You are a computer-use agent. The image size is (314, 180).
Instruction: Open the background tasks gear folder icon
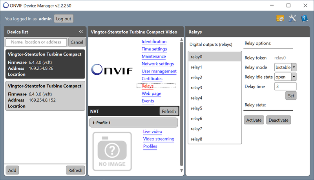coord(280,18)
